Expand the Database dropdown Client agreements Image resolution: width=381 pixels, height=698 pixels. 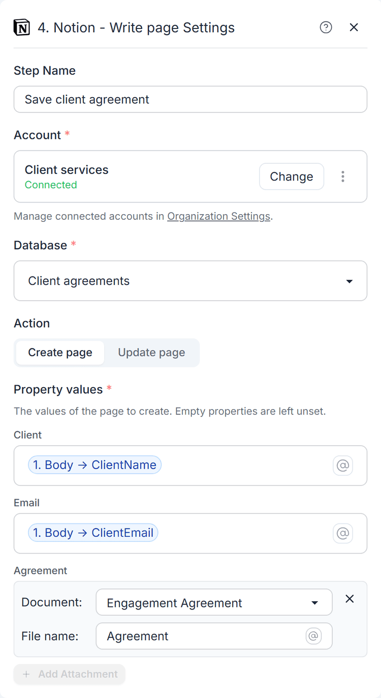click(x=190, y=281)
